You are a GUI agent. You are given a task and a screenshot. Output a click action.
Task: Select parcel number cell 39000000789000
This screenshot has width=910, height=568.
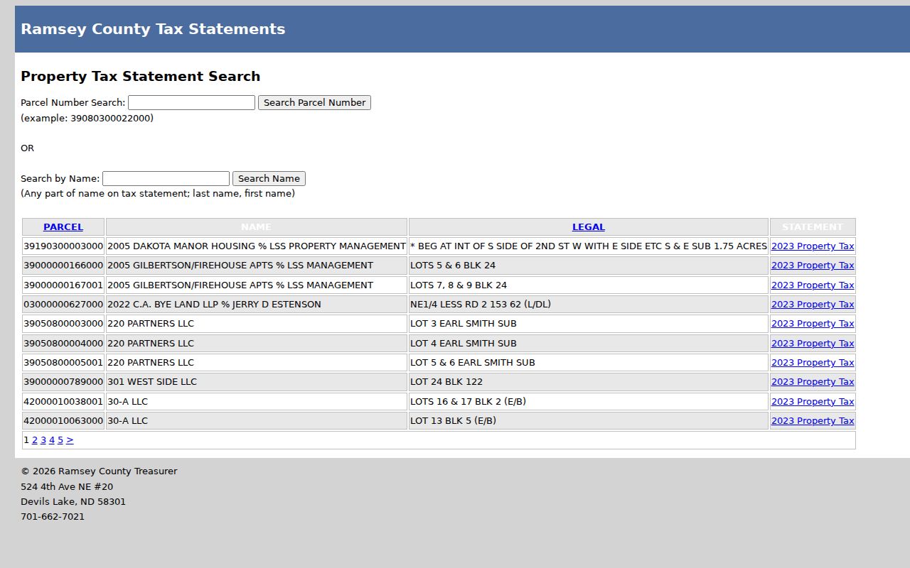63,382
